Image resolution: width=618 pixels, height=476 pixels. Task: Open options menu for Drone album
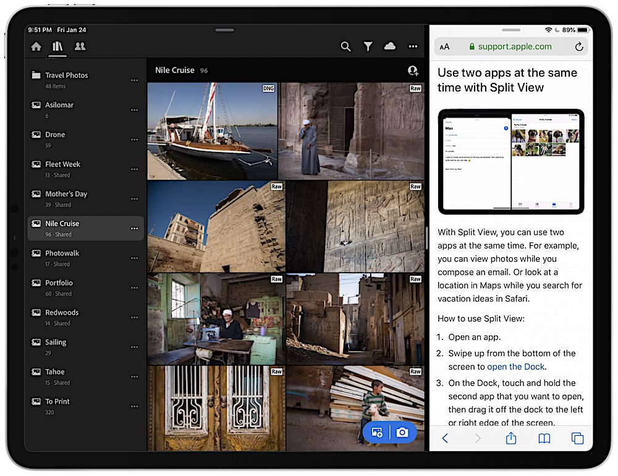pyautogui.click(x=134, y=139)
